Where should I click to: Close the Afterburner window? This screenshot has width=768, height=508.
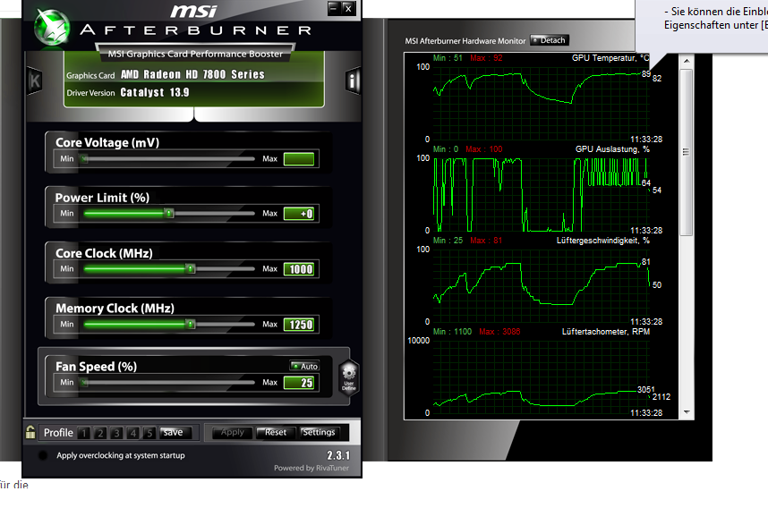click(x=348, y=8)
